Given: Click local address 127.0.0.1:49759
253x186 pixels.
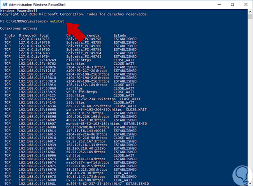Looking at the screenshot, I should point(34,46).
